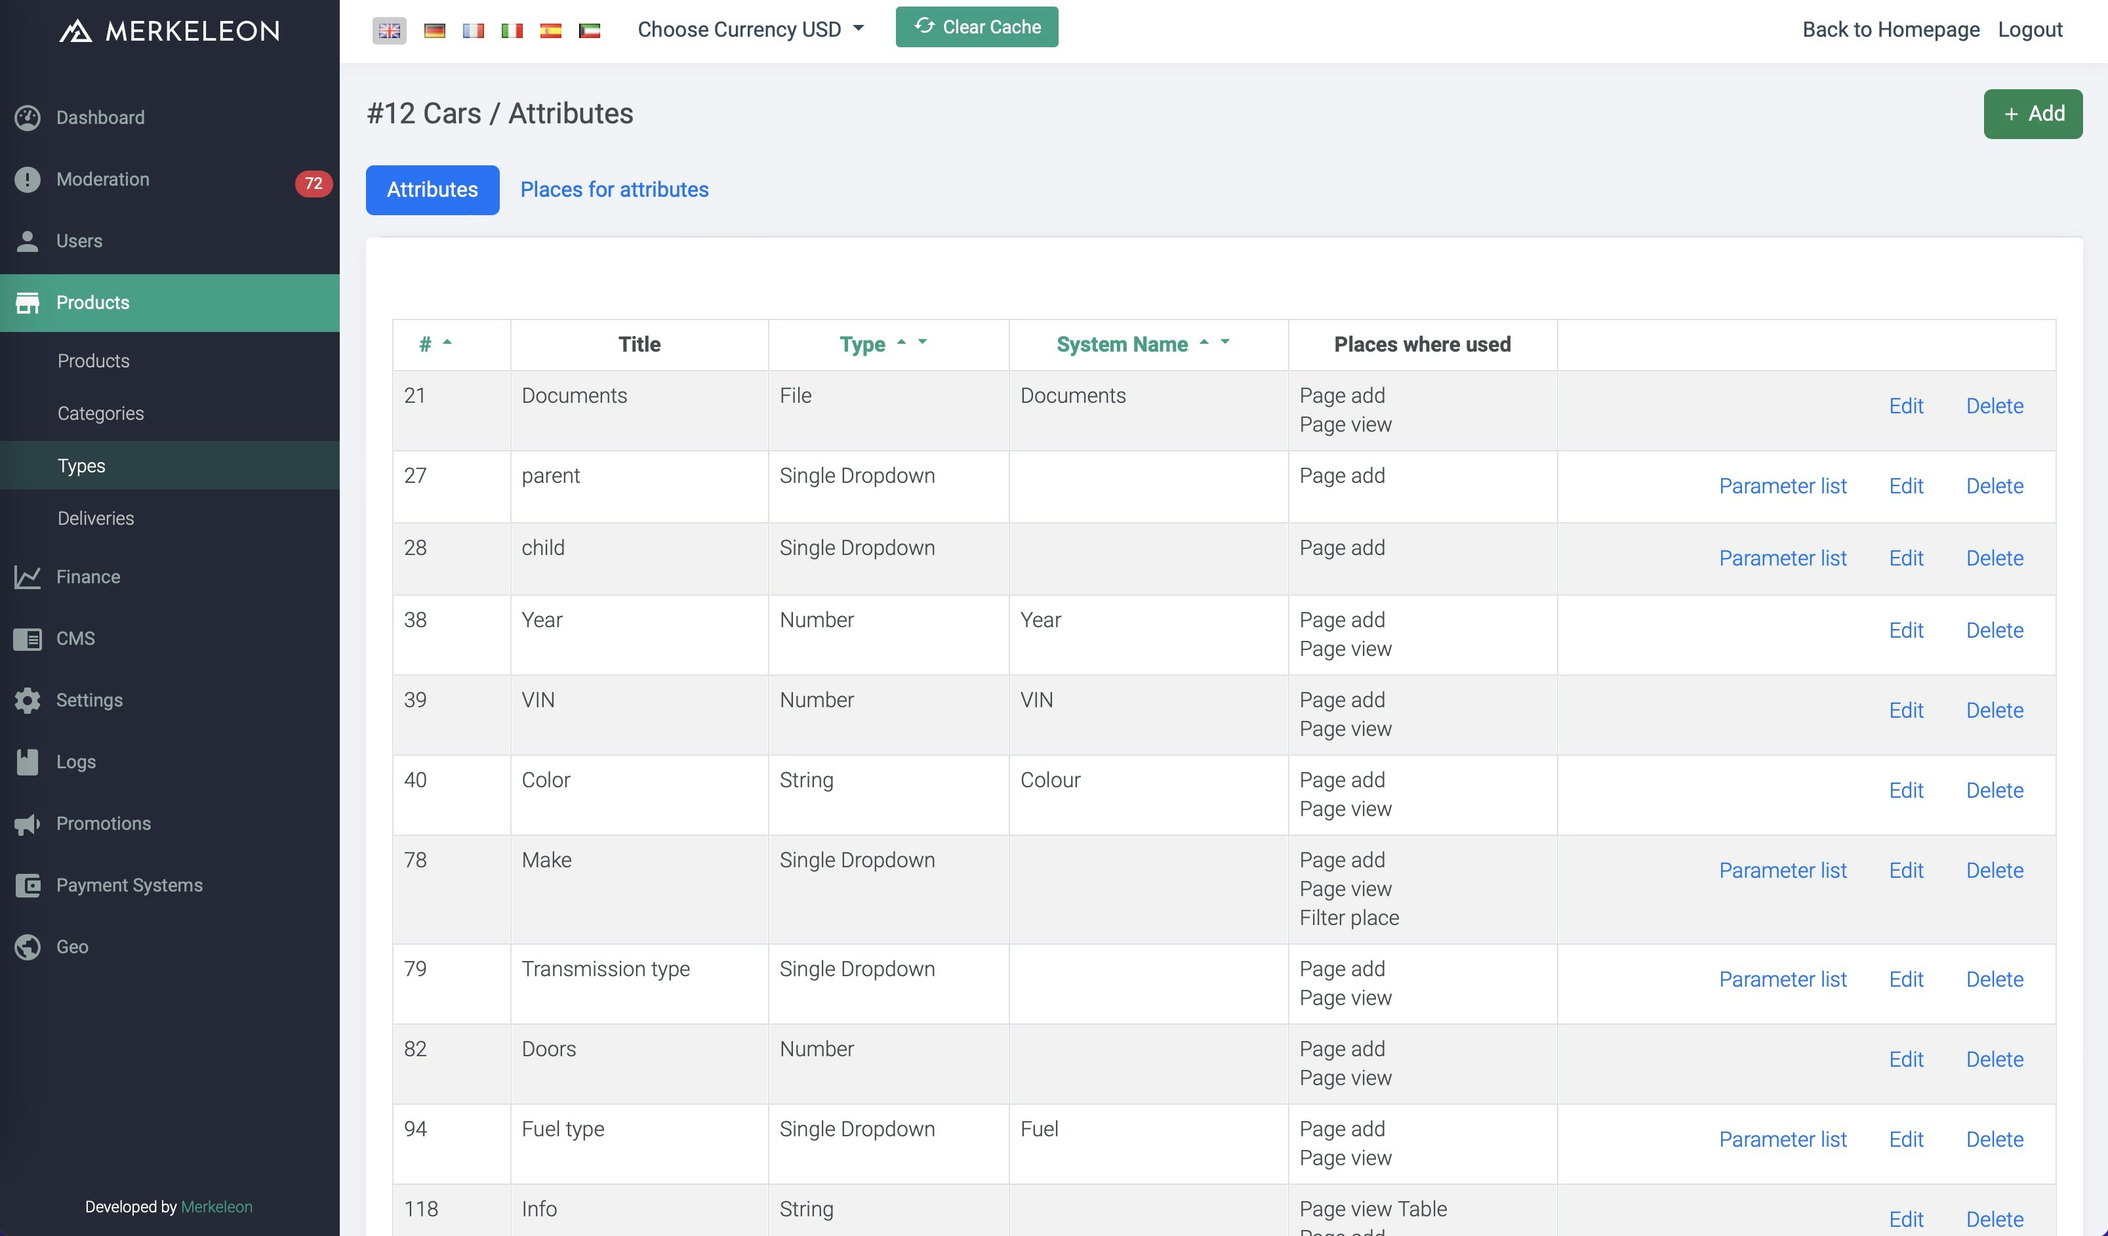Switch language to German flag
Viewport: 2108px width, 1236px height.
[434, 31]
